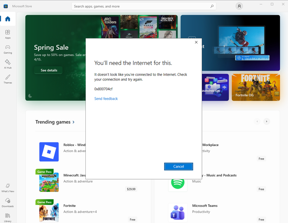Click the Microsoft Store logo icon
The height and width of the screenshot is (223, 288).
click(6, 6)
